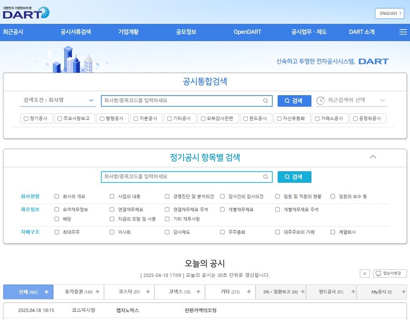Switch to the 코넥스 (10) tab
The height and width of the screenshot is (320, 410).
click(x=179, y=292)
